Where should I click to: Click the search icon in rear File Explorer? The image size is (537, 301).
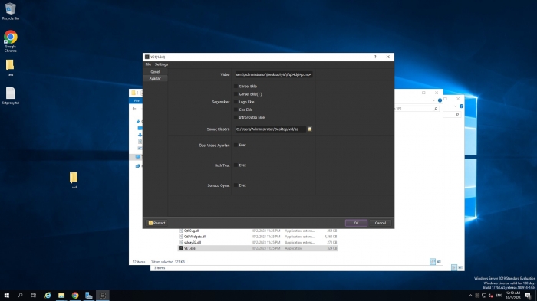[457, 115]
